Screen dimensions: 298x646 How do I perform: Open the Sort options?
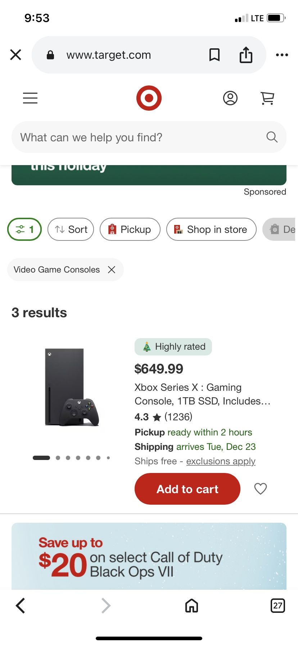point(71,229)
